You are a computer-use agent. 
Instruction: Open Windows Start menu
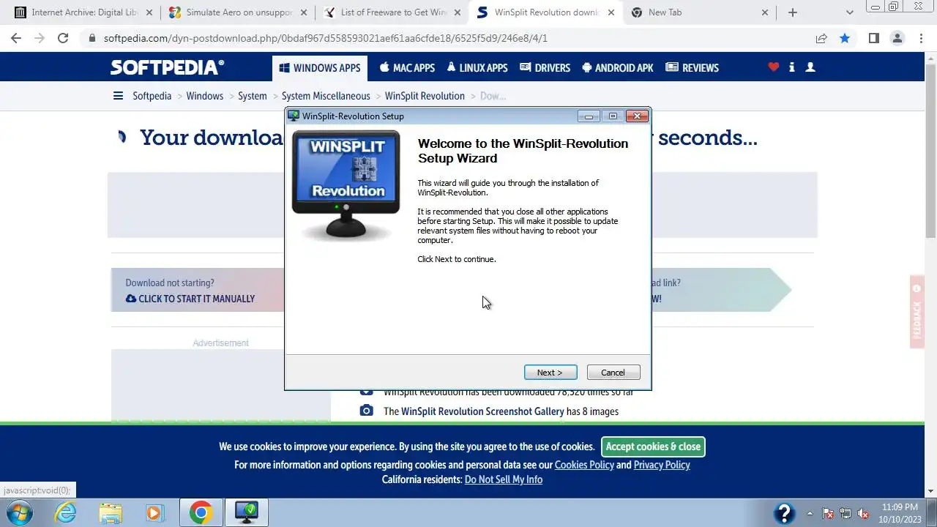tap(20, 513)
